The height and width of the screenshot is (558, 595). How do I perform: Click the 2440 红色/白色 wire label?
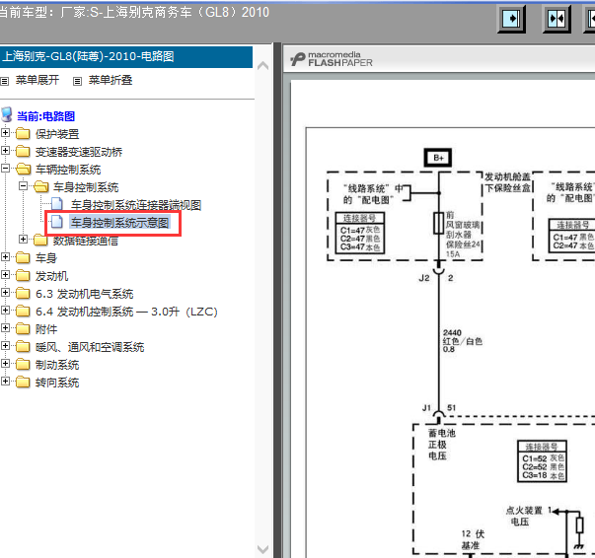click(462, 341)
